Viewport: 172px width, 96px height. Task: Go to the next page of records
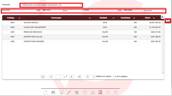(72, 77)
